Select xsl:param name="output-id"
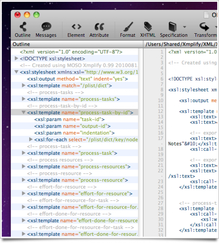Viewport: 219px width, 243px height. (x=74, y=126)
